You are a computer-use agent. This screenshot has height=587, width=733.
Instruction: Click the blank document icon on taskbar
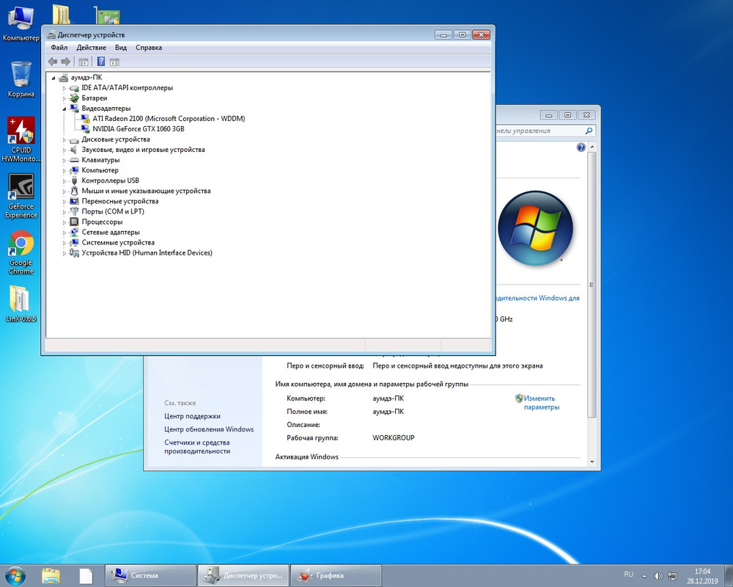pyautogui.click(x=86, y=576)
